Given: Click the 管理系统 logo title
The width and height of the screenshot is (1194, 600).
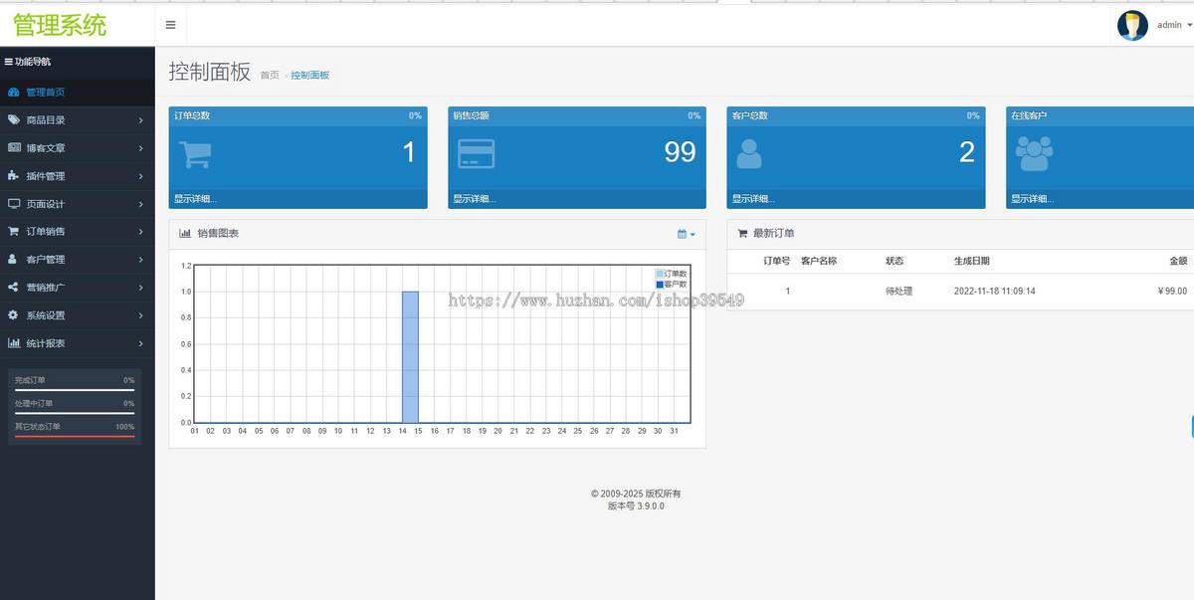Looking at the screenshot, I should click(x=60, y=25).
